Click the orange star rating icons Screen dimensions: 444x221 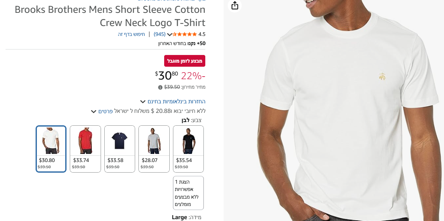[185, 34]
